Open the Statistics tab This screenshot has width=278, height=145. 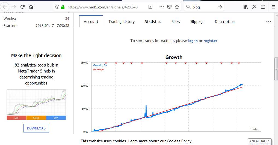coord(153,22)
